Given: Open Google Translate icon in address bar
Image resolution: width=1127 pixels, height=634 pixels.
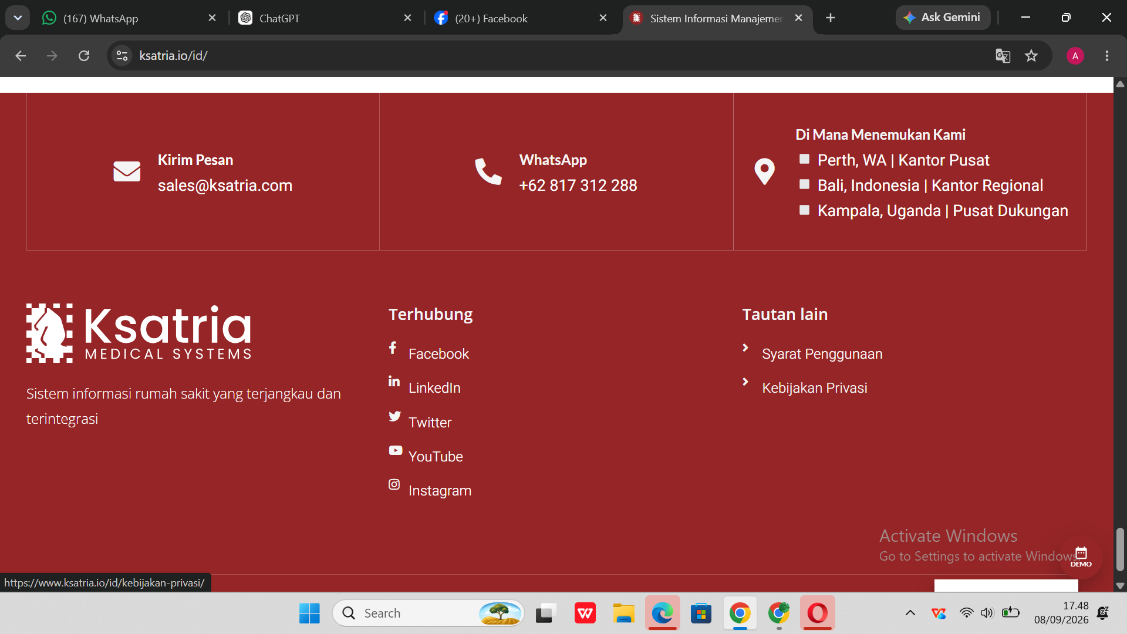Looking at the screenshot, I should tap(1003, 56).
